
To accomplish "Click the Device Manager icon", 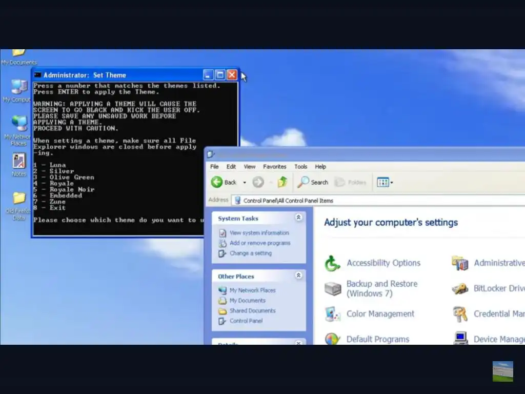I will (460, 339).
